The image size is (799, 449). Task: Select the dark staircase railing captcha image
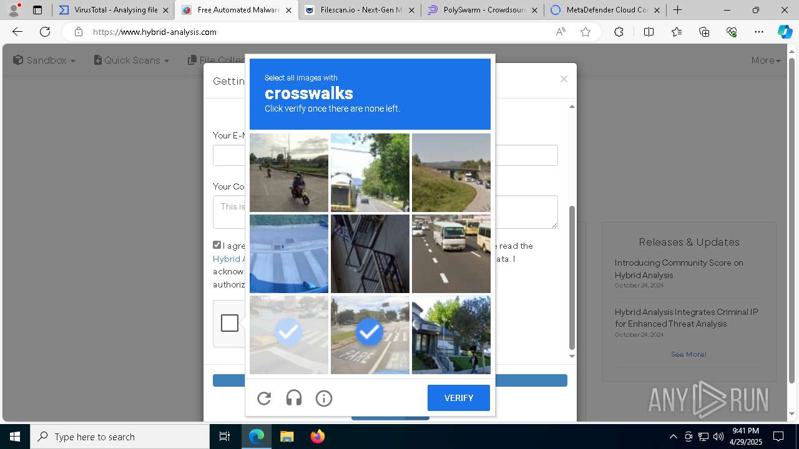click(370, 254)
